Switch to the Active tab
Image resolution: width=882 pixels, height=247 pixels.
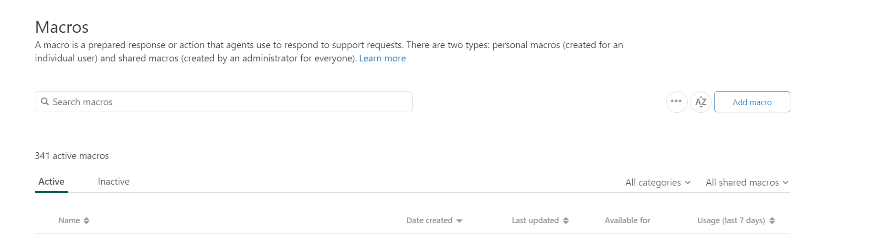tap(51, 181)
